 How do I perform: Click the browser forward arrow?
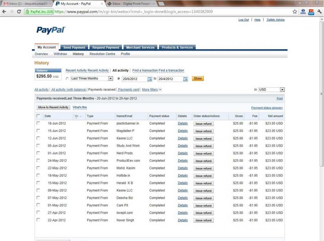click(x=11, y=12)
